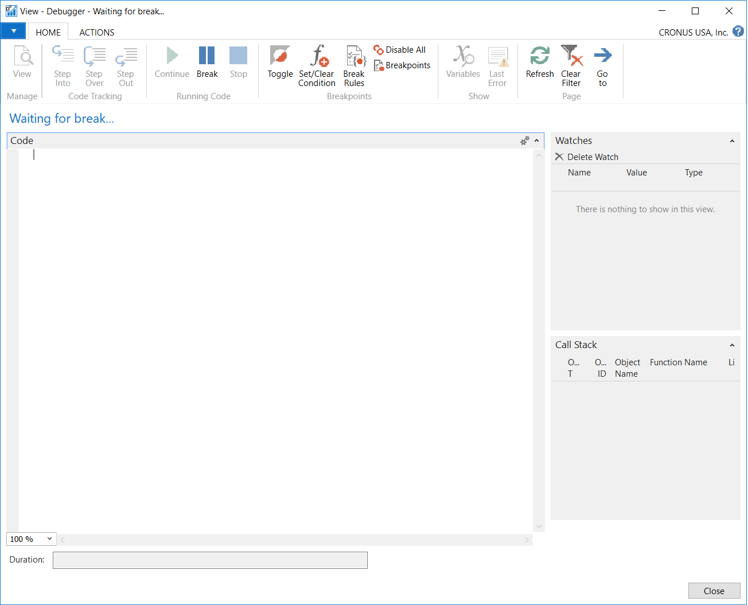Click the Break icon in Running Code
Screen dimensions: 748x605
pos(207,56)
